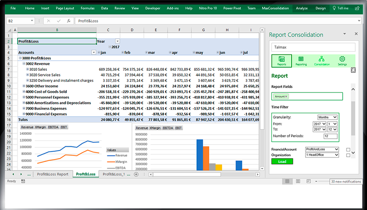
Task: Click the refresh icon below Settings
Action: pos(353,70)
